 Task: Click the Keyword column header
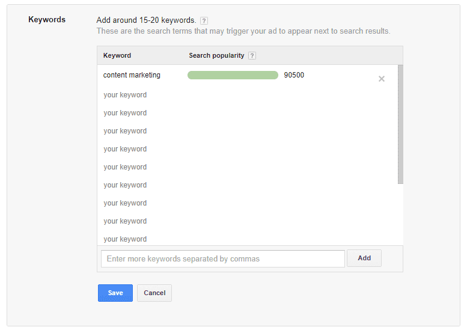pyautogui.click(x=117, y=55)
